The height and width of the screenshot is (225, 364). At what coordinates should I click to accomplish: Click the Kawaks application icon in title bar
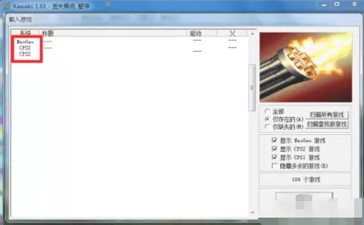tap(7, 6)
